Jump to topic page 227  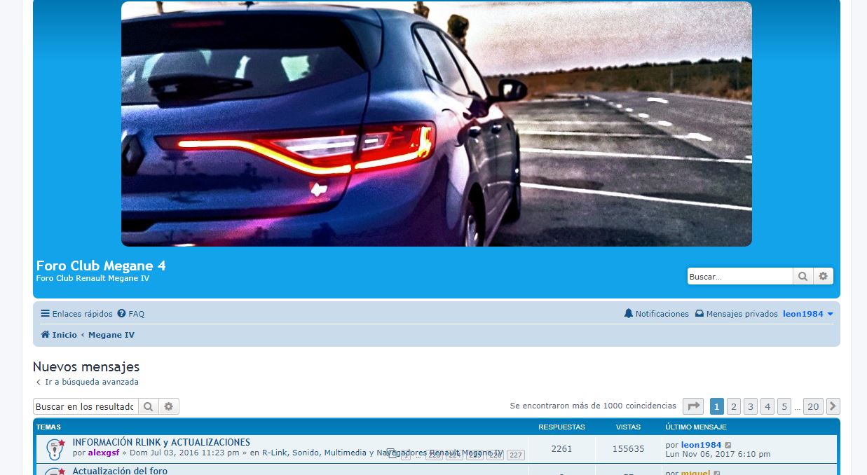pyautogui.click(x=516, y=455)
